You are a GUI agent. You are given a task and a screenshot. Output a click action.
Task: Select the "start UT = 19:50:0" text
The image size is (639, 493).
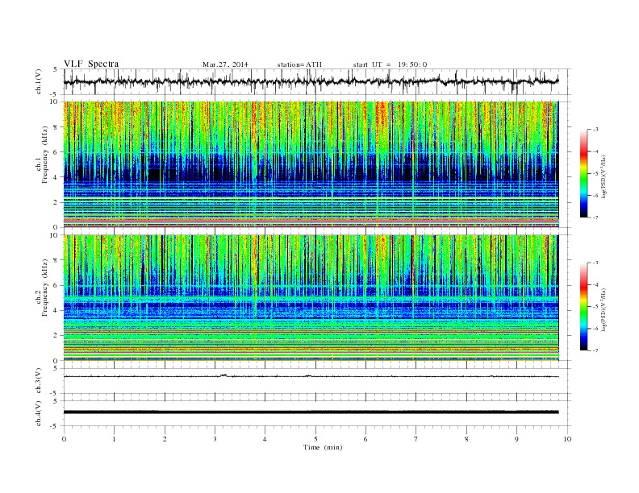390,64
